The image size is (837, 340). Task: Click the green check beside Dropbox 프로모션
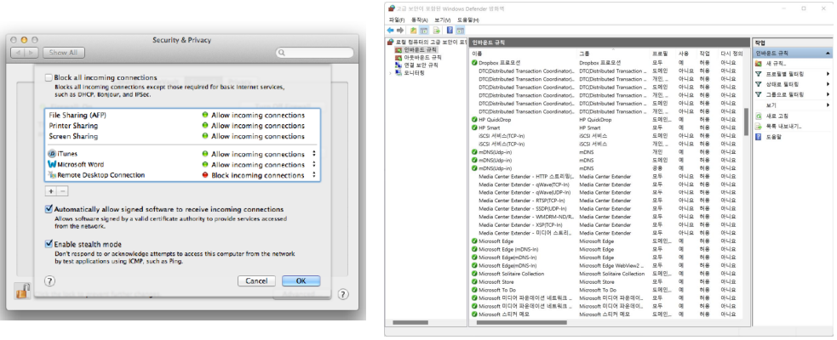[x=474, y=62]
